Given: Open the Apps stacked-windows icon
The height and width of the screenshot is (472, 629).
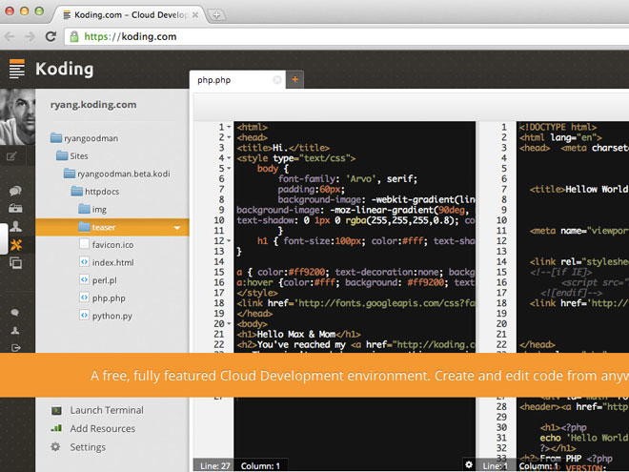Looking at the screenshot, I should 15,263.
